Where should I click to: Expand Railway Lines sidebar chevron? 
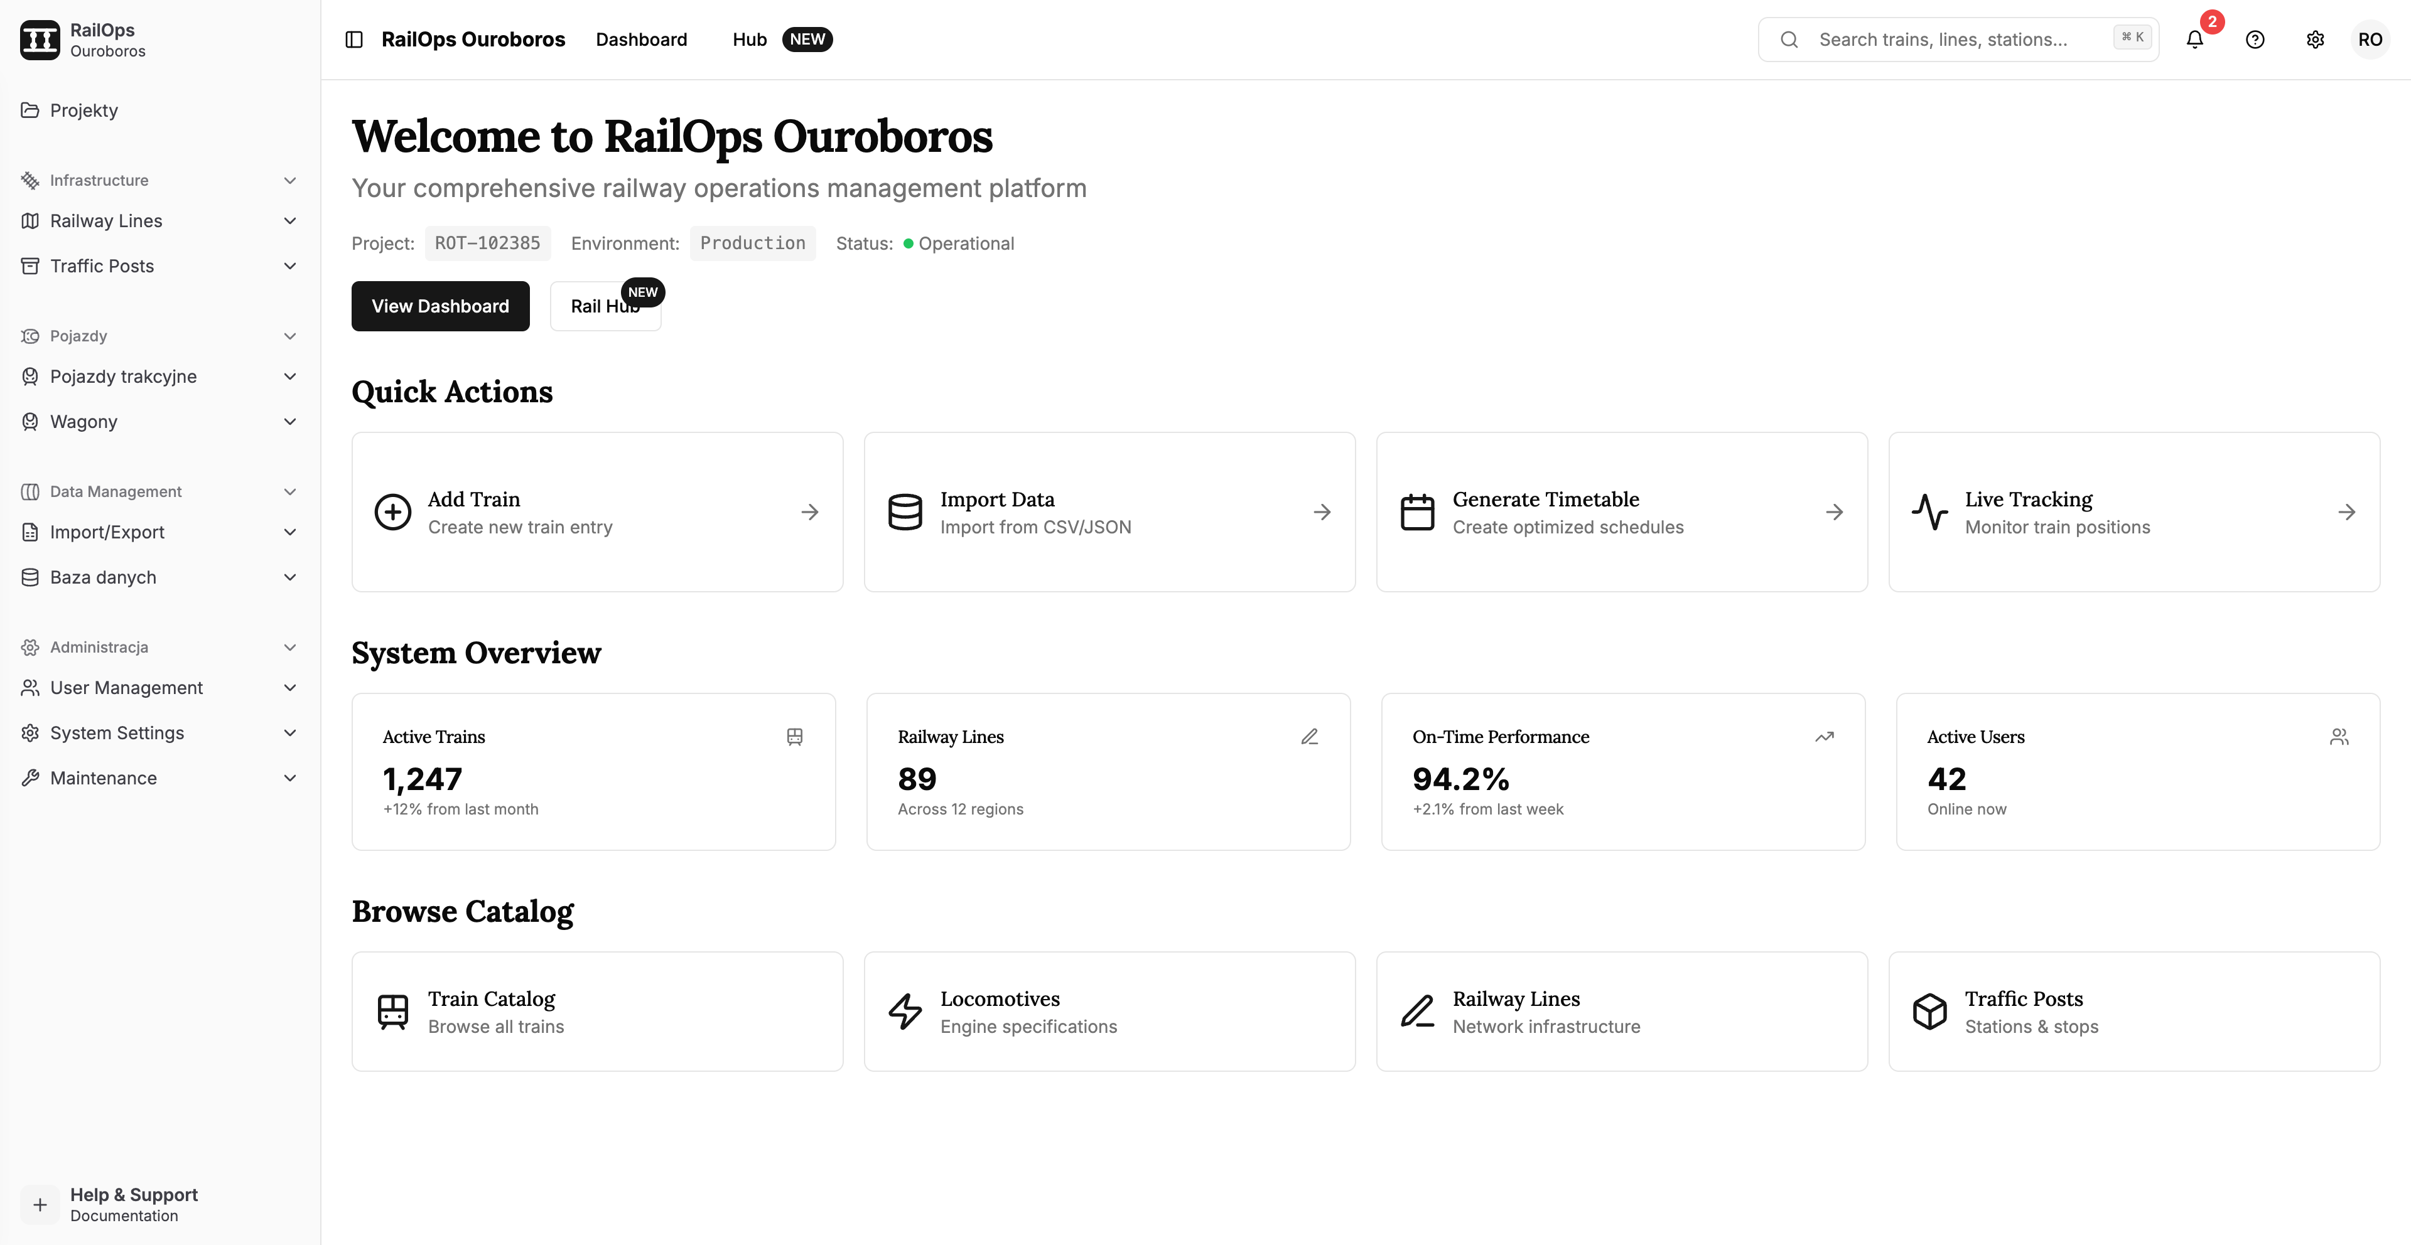point(290,221)
